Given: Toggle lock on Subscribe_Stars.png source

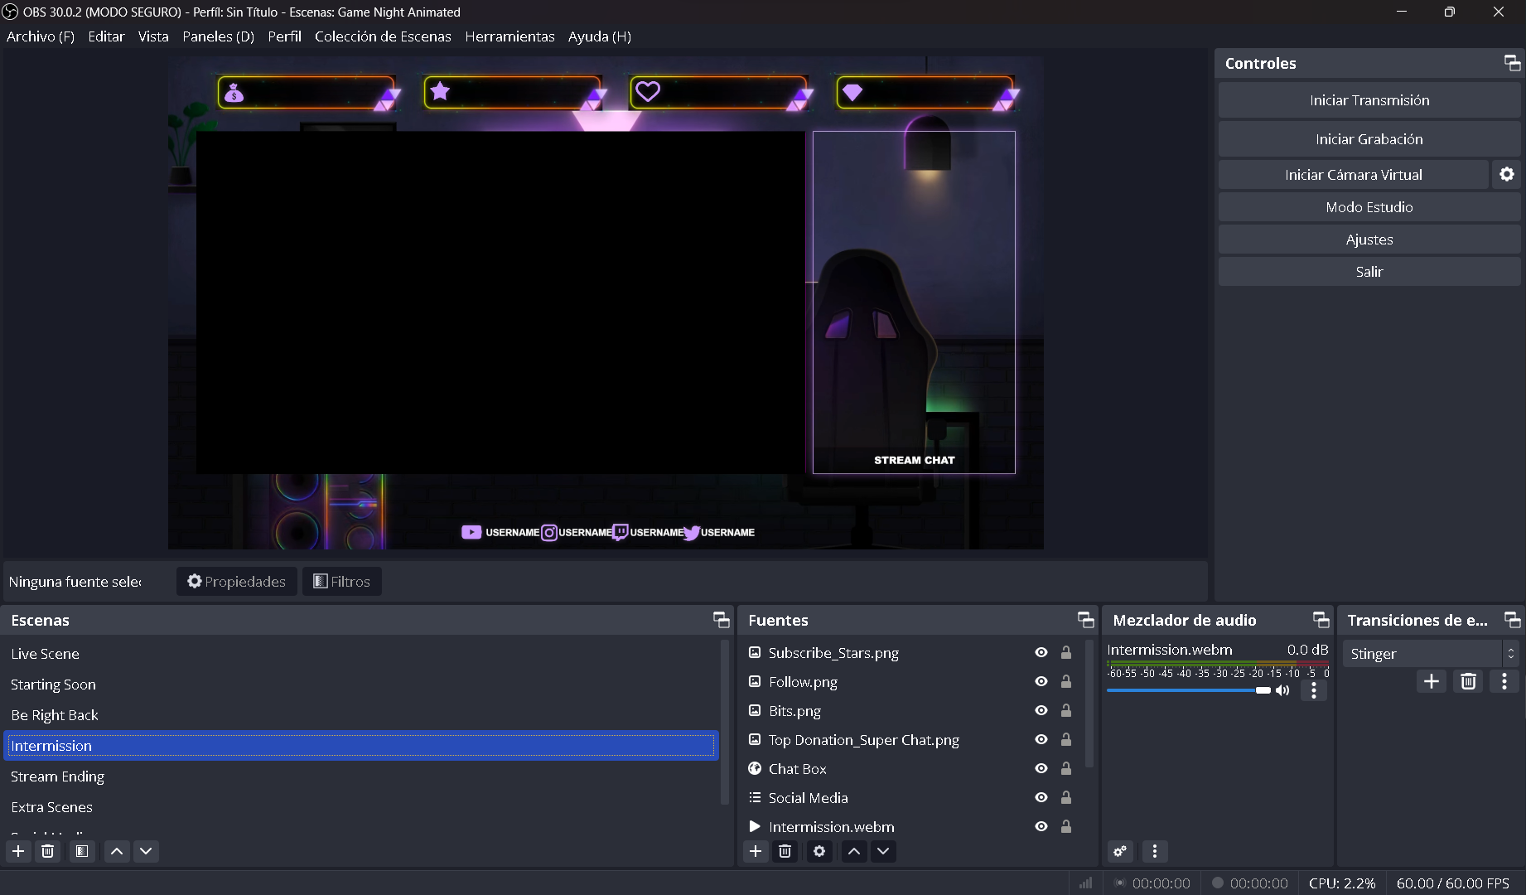Looking at the screenshot, I should [1066, 653].
